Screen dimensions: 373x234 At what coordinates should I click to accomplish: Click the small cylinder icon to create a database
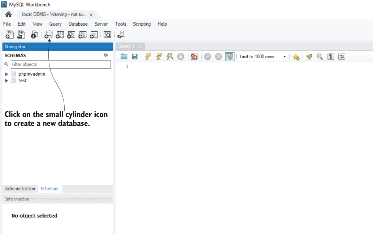48,34
